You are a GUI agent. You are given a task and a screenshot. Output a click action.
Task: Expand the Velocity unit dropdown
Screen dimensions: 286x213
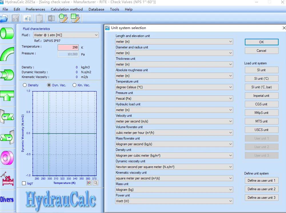pos(174,121)
